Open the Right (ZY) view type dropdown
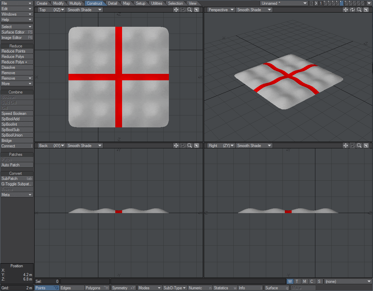Screen dimensions: 373x291 (221, 146)
